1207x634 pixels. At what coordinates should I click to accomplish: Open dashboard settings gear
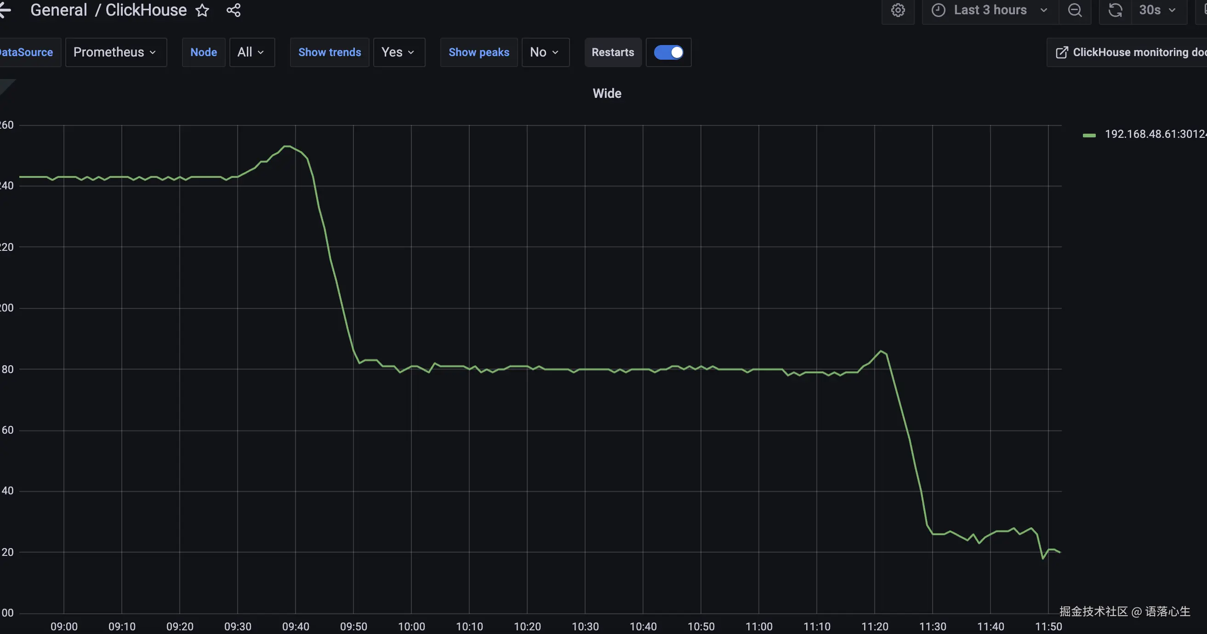[x=898, y=10]
